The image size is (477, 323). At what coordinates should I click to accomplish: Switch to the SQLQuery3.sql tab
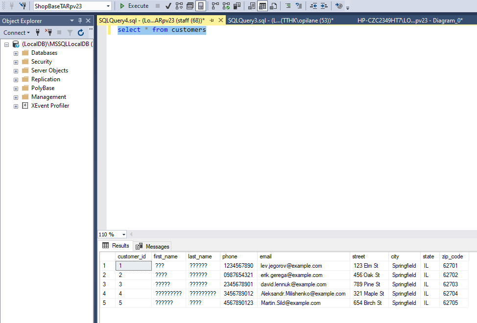(280, 21)
